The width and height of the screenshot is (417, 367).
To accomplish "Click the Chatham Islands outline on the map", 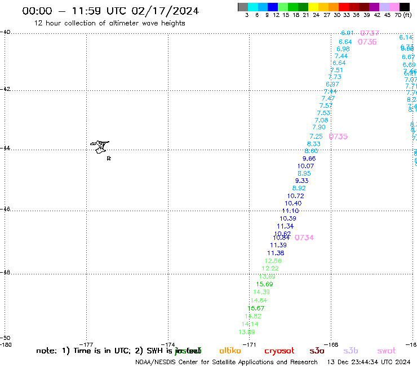I will (100, 147).
